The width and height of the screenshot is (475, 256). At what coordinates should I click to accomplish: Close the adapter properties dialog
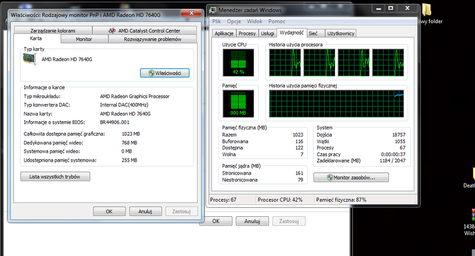click(191, 13)
